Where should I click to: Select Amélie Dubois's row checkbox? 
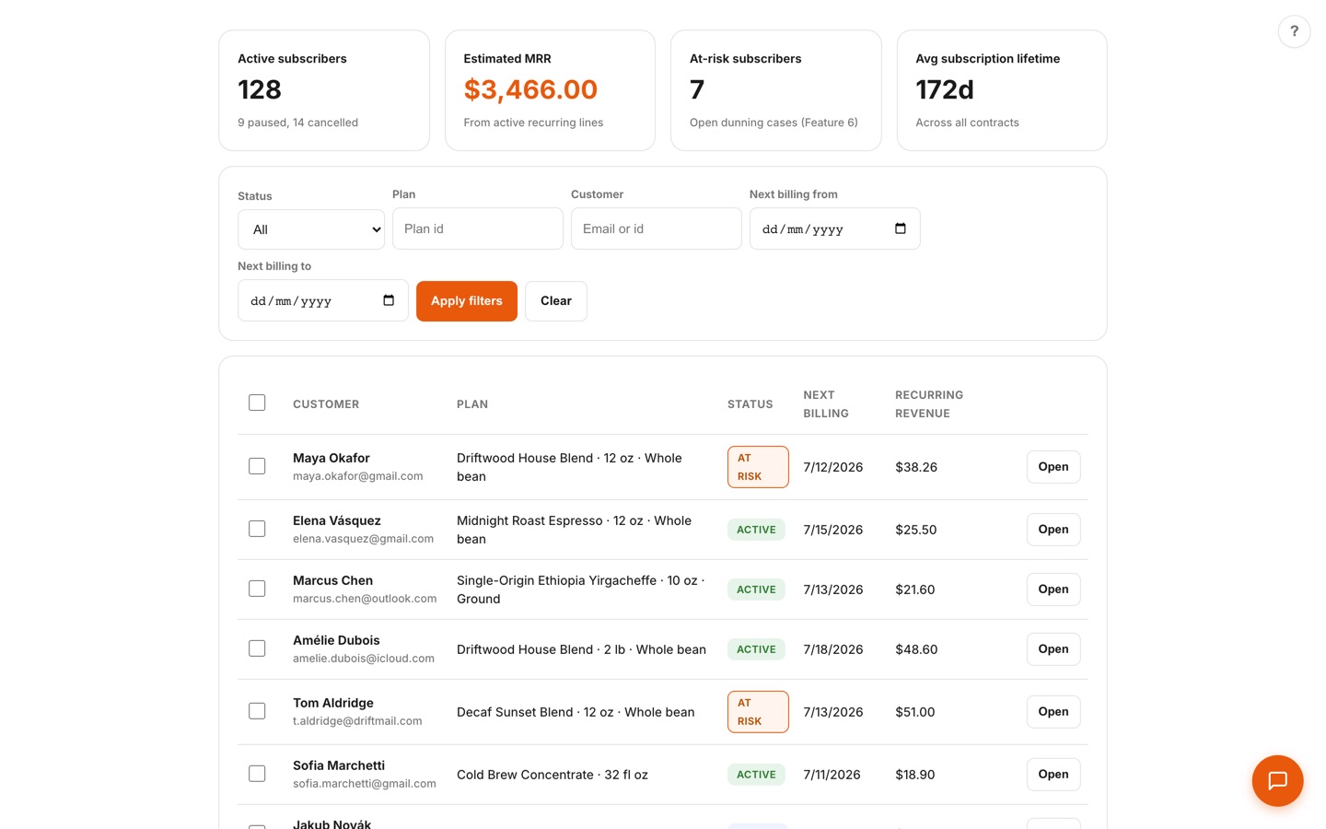257,648
